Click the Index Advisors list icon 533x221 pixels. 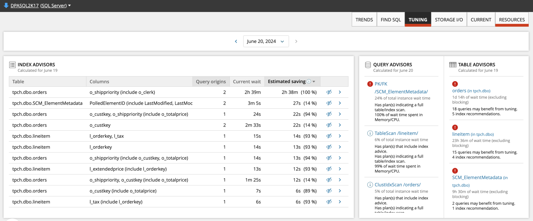[x=12, y=65]
